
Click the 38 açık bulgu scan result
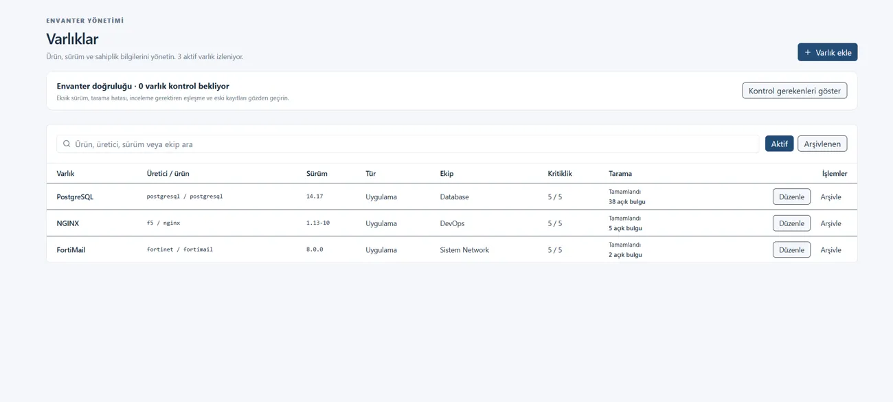pos(627,202)
